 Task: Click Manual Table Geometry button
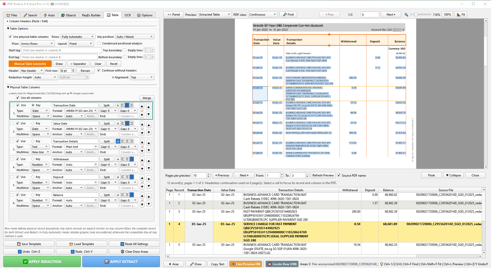(x=30, y=64)
